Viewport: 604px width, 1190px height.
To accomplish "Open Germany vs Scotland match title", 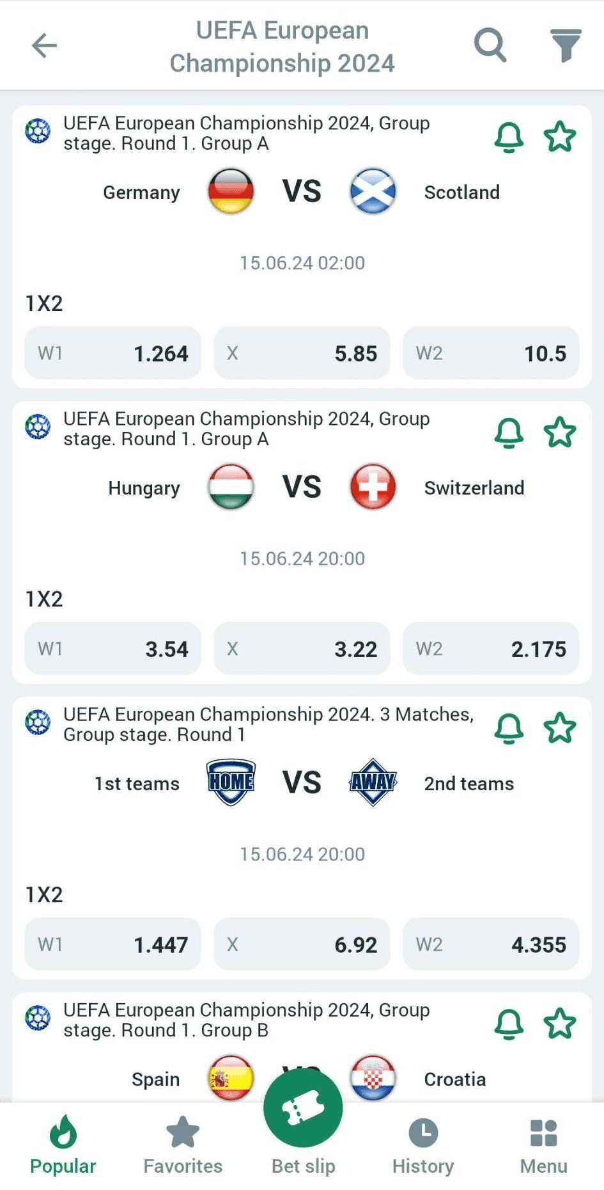I will 247,133.
